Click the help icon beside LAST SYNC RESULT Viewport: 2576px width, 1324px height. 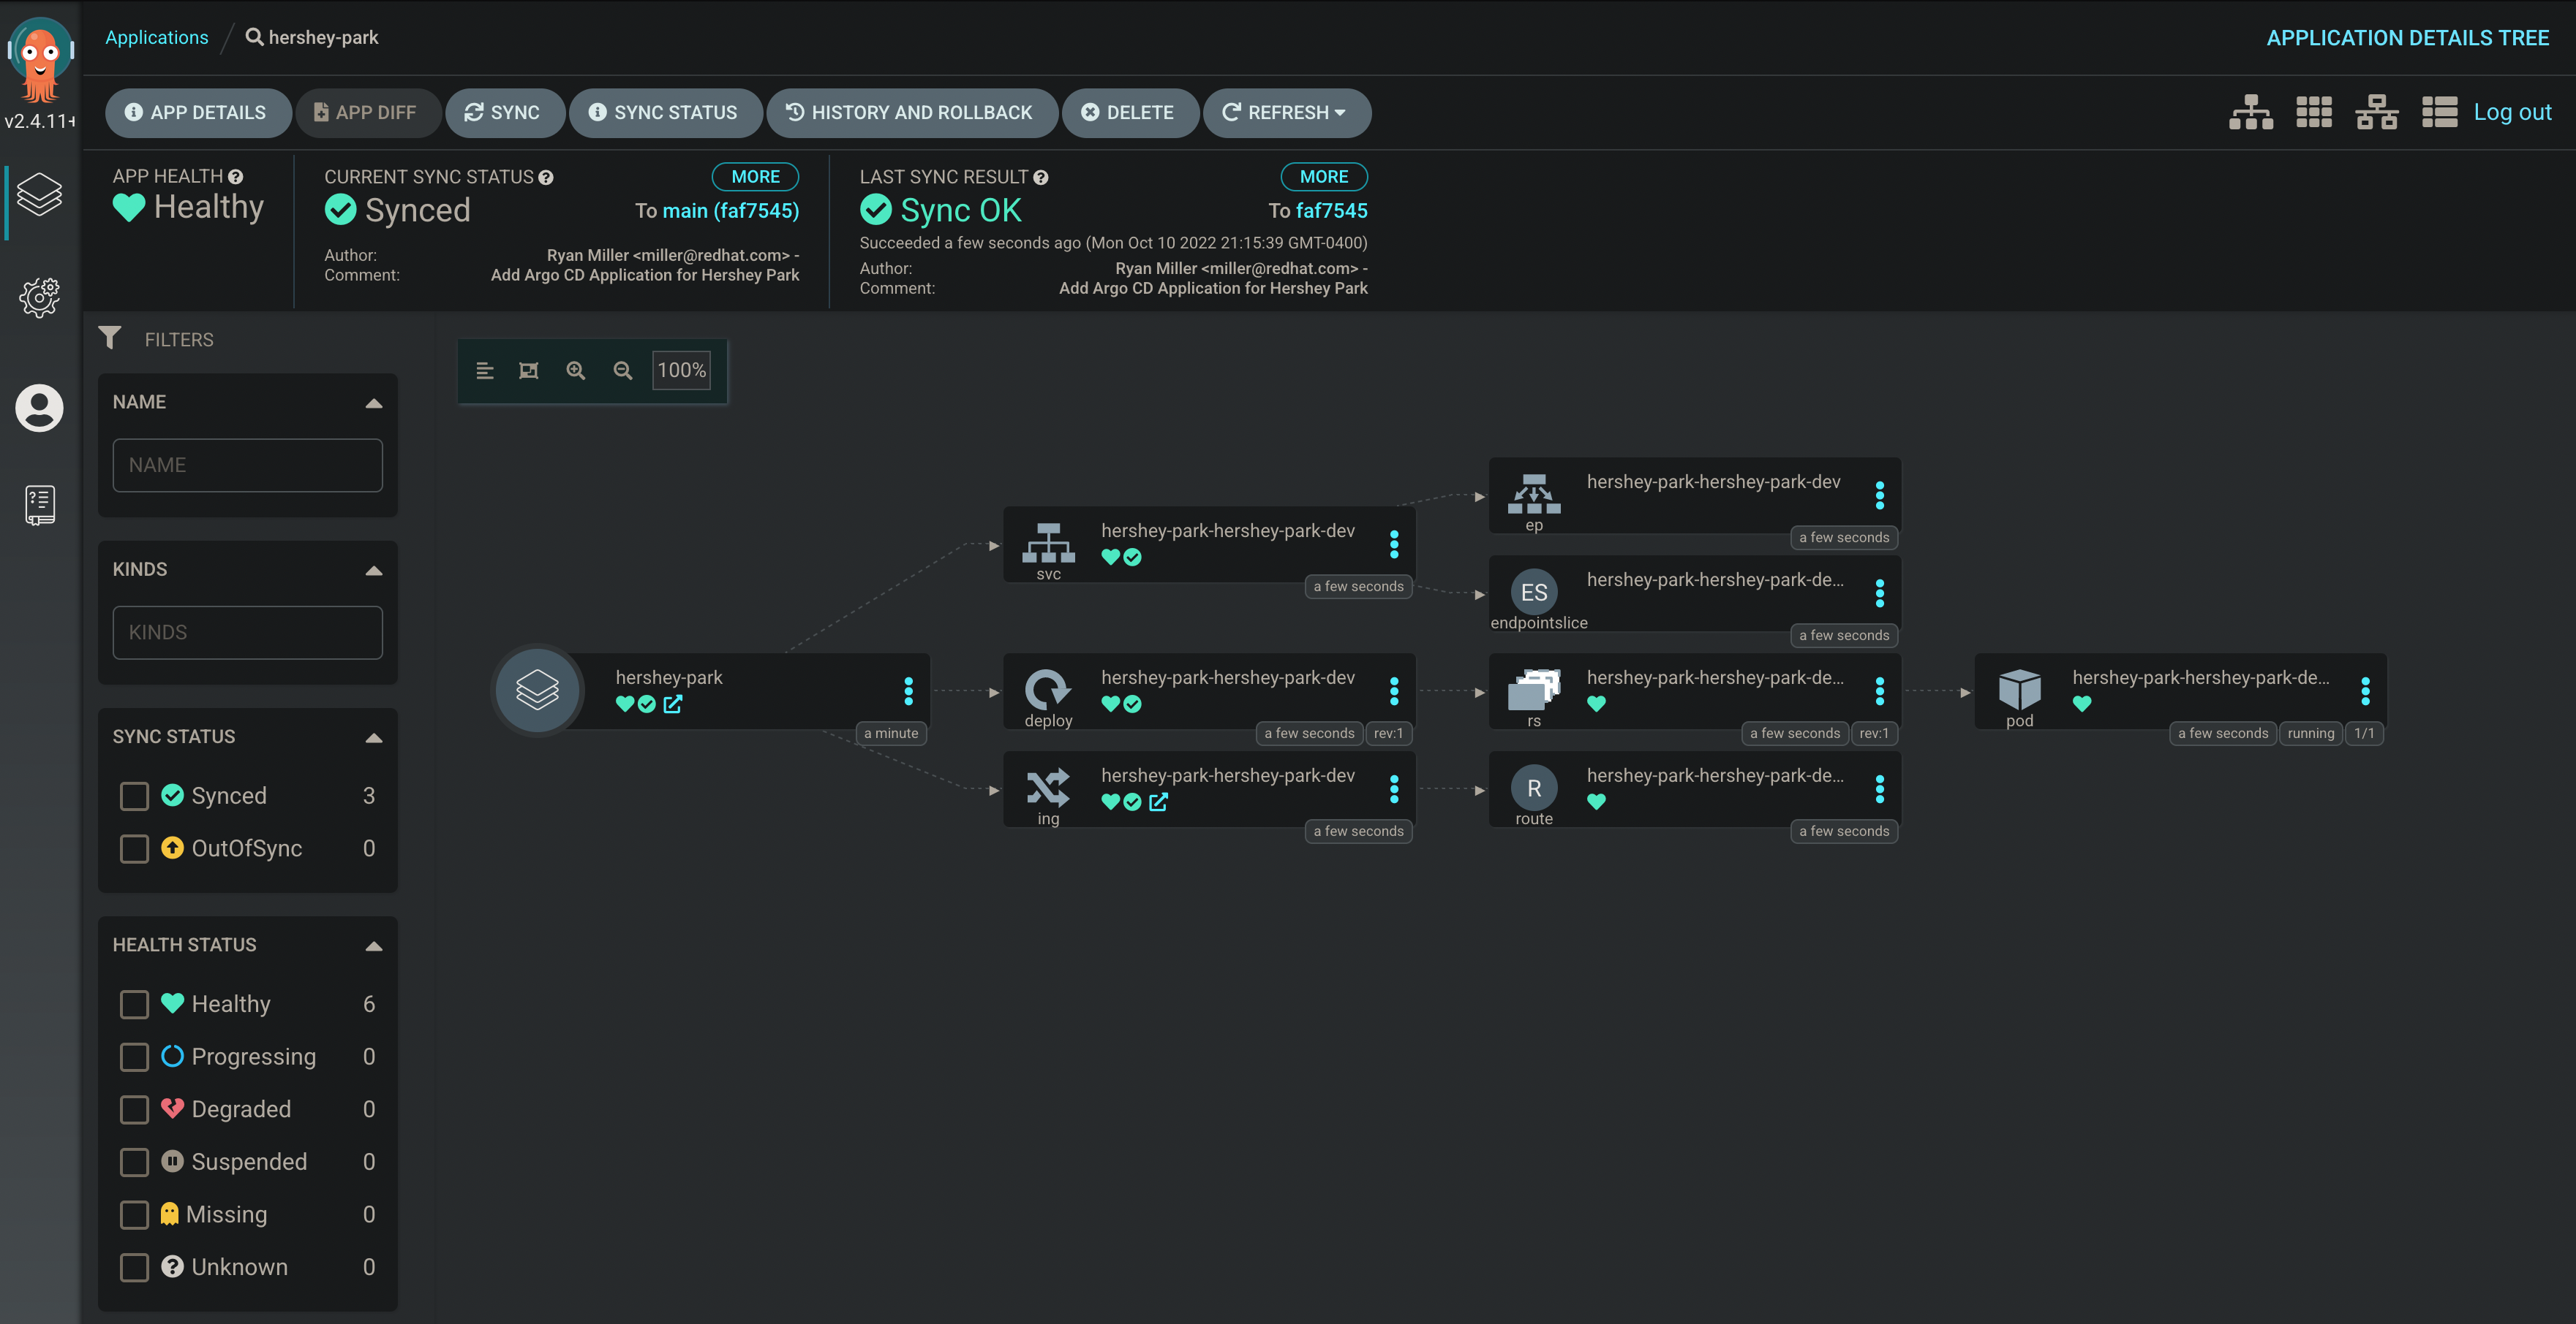click(x=1041, y=178)
